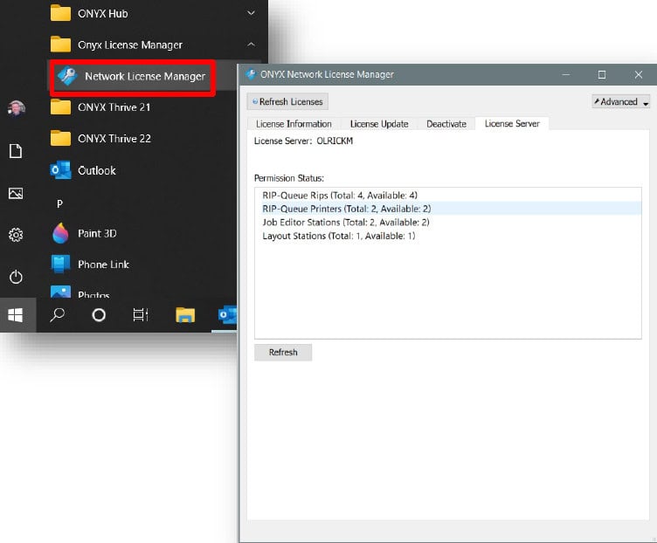This screenshot has width=657, height=543.
Task: Switch to the License Update tab
Action: pyautogui.click(x=379, y=124)
